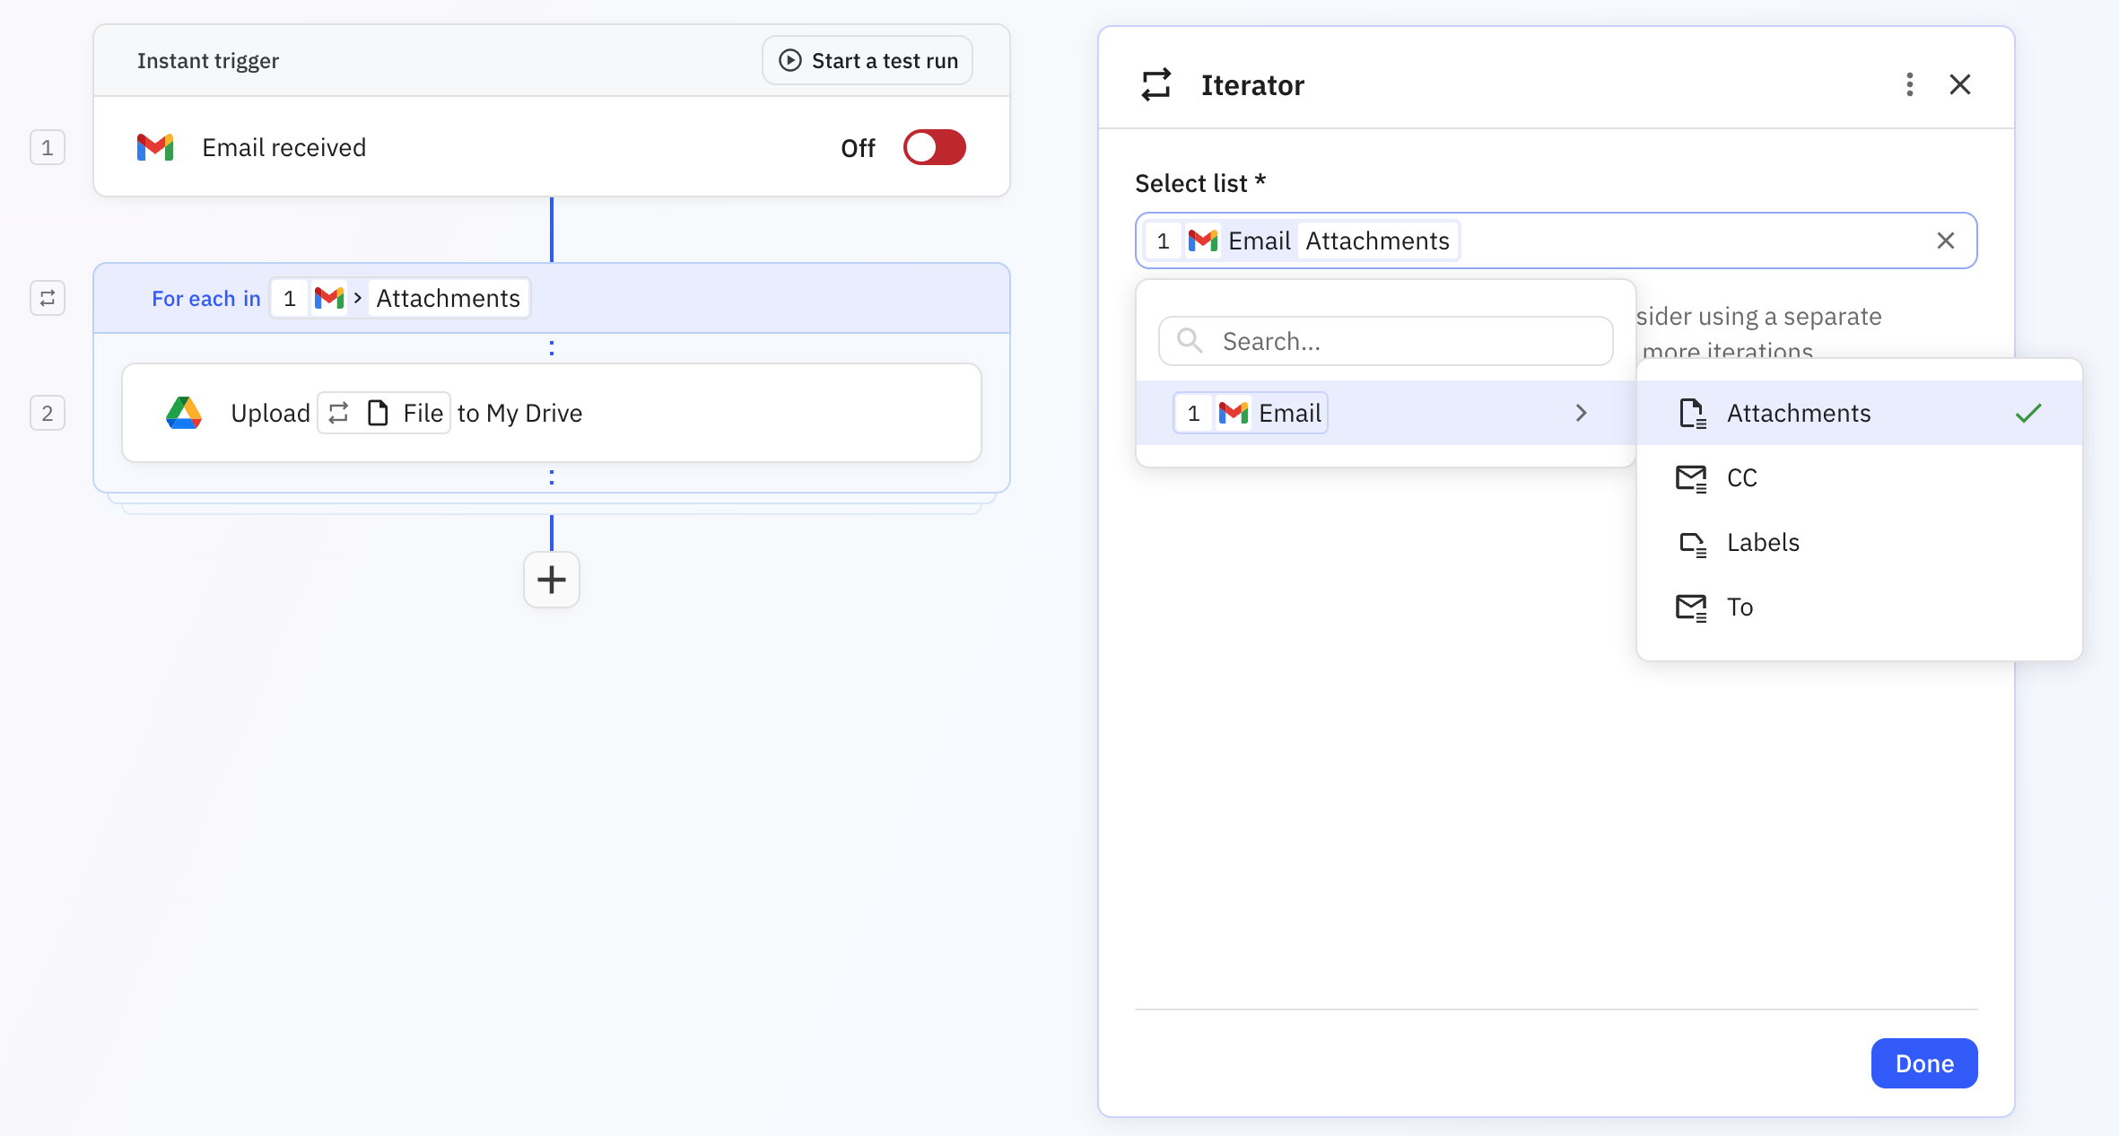Click the iterator loop icon in the panel header
The height and width of the screenshot is (1136, 2119).
pyautogui.click(x=1155, y=83)
